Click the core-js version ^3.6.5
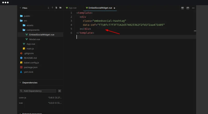208x114 pixels. pos(55,98)
